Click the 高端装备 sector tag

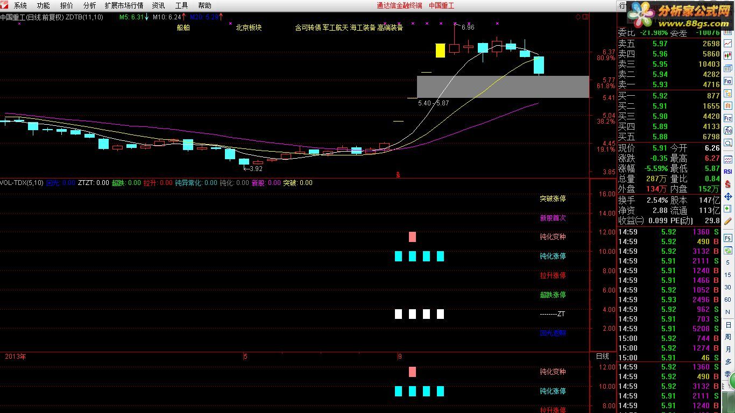tap(390, 27)
